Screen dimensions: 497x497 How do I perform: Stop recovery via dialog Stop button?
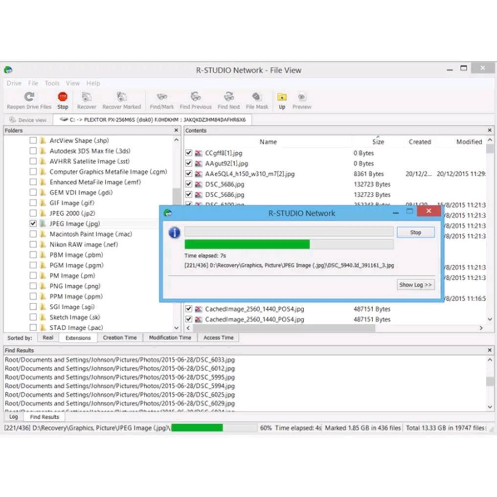(x=415, y=232)
